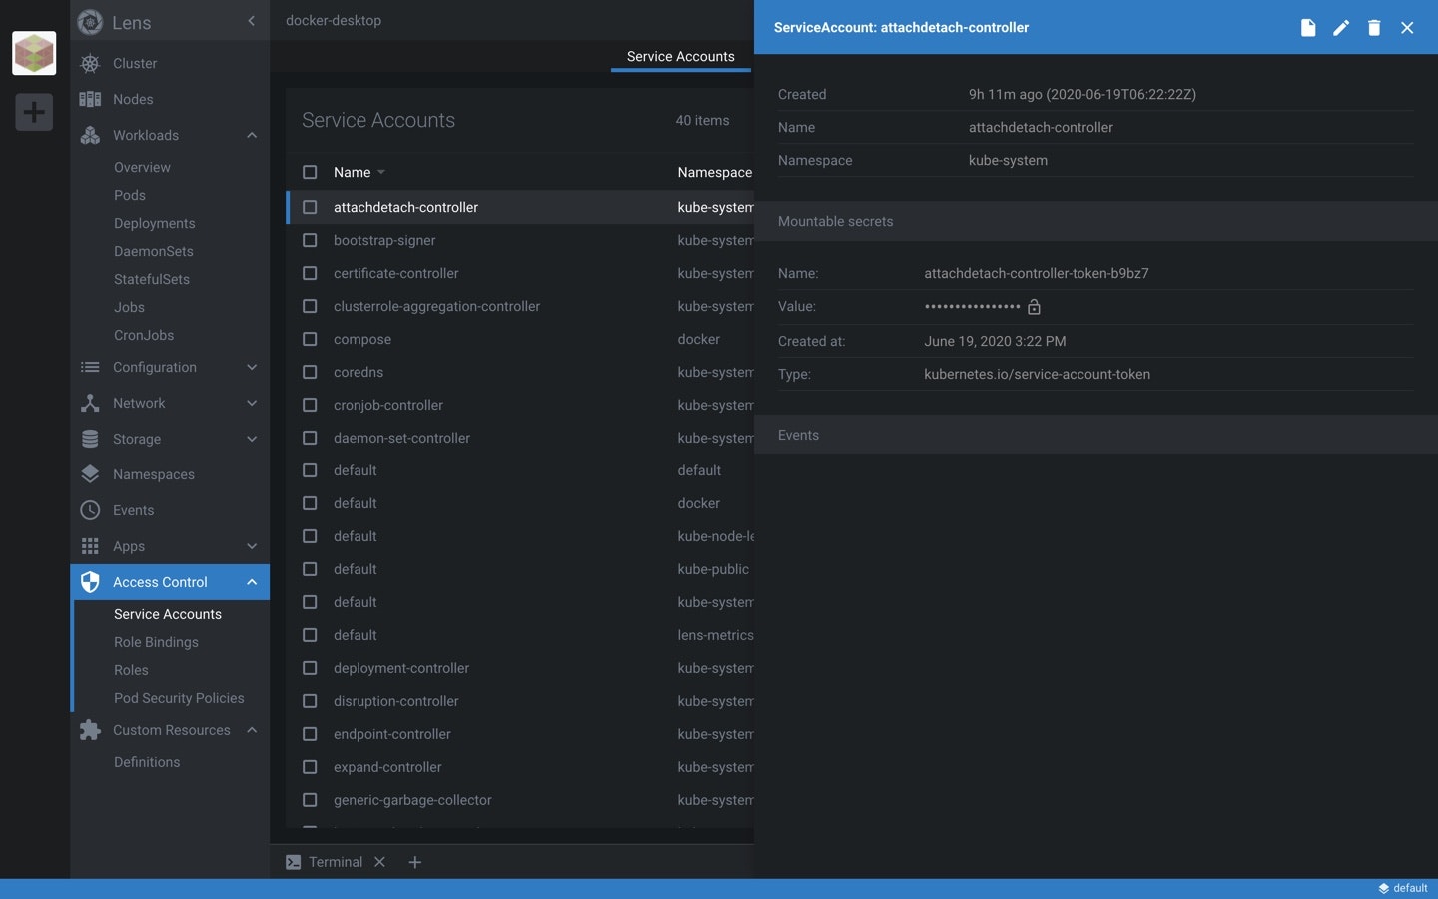Click the Storage database icon
The width and height of the screenshot is (1438, 899).
(x=90, y=439)
